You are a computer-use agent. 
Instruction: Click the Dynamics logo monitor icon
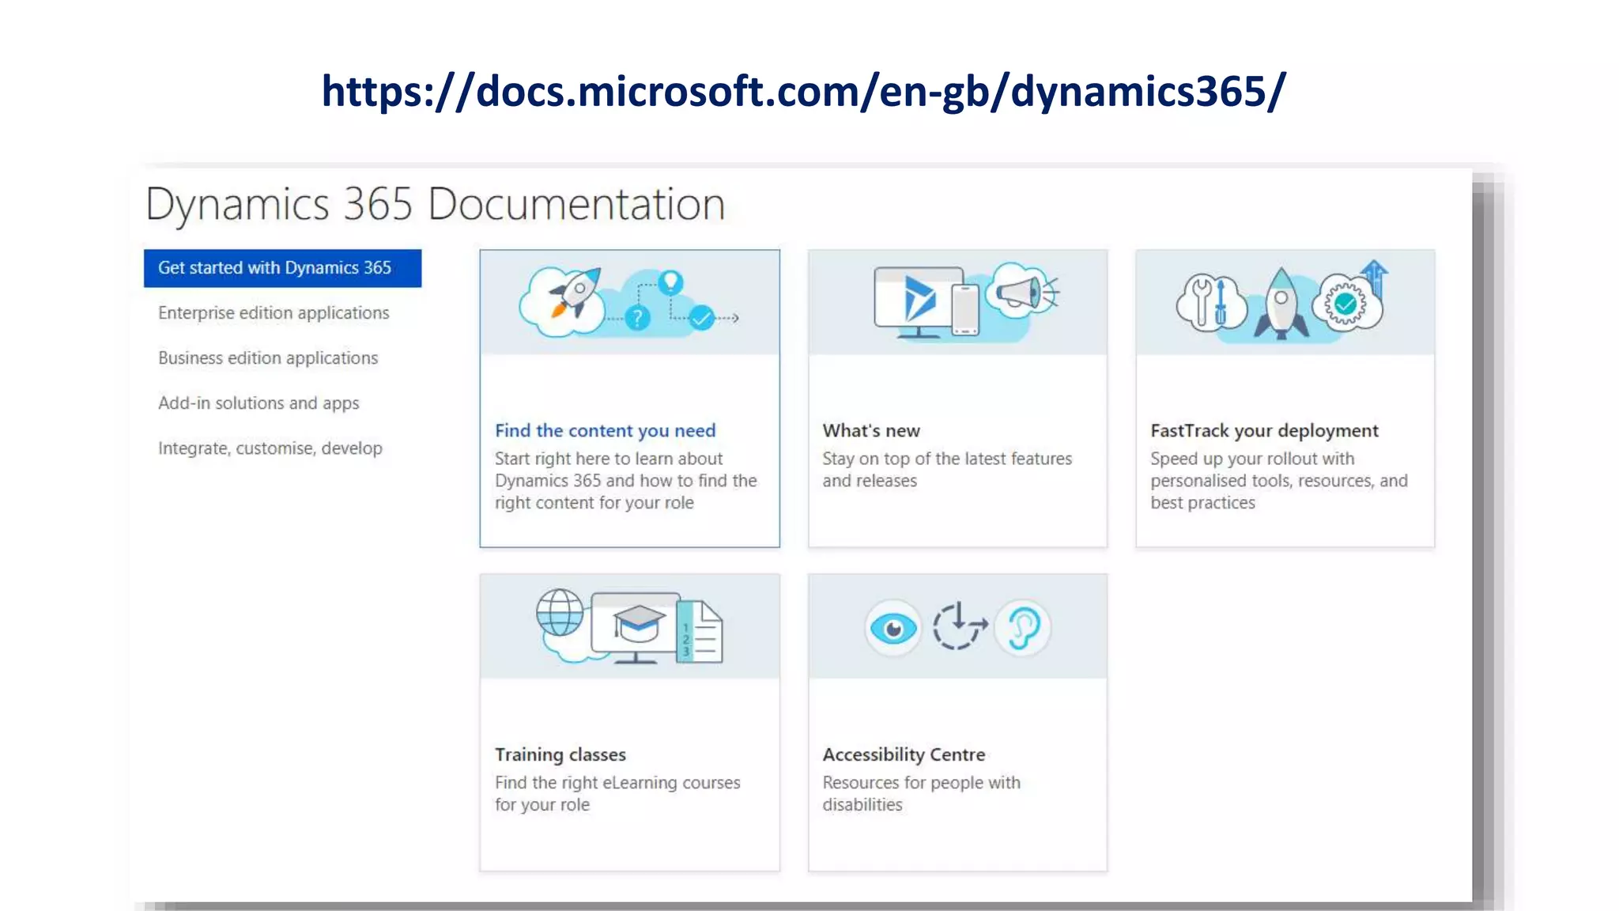[x=918, y=302]
